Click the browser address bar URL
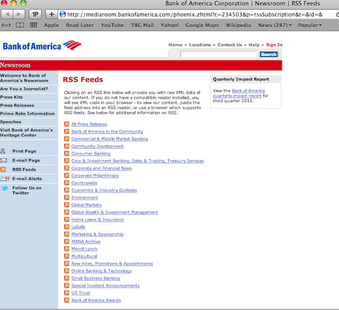The height and width of the screenshot is (310, 339). (x=194, y=15)
